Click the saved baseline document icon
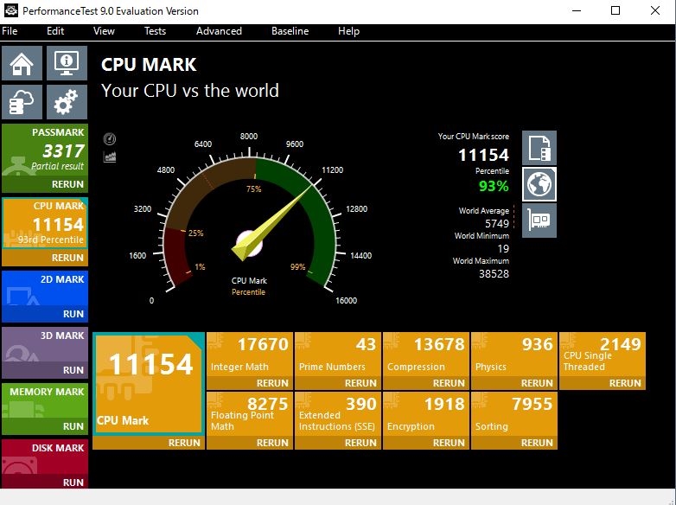 tap(539, 148)
